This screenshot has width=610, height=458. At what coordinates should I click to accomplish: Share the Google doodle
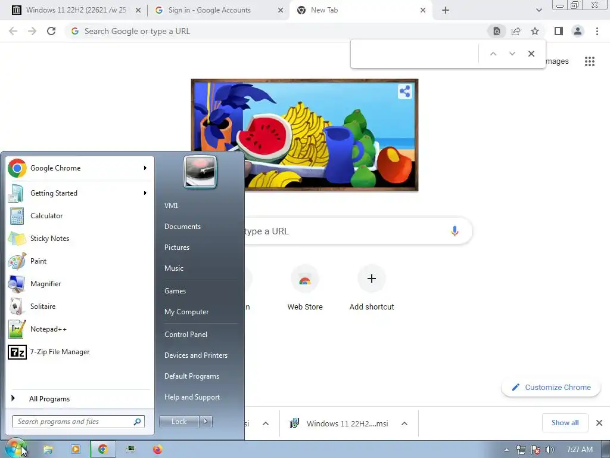tap(404, 91)
